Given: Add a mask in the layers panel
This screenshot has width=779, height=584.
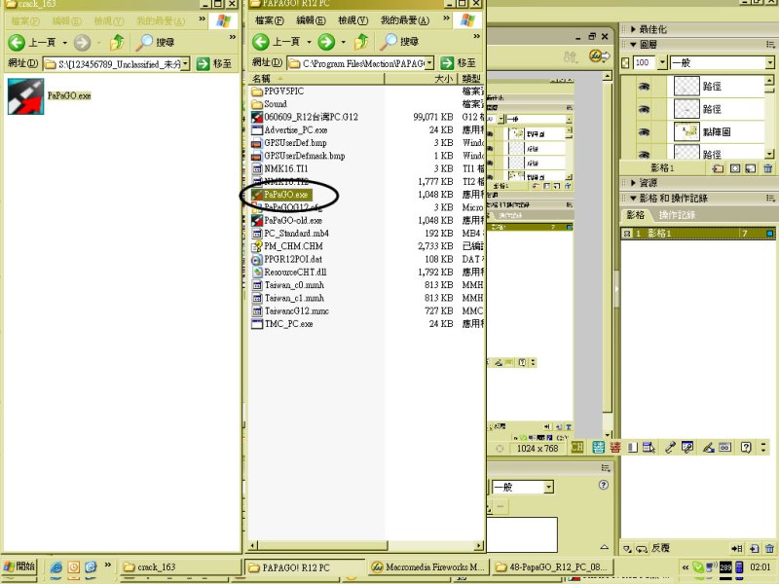Looking at the screenshot, I should coord(735,168).
